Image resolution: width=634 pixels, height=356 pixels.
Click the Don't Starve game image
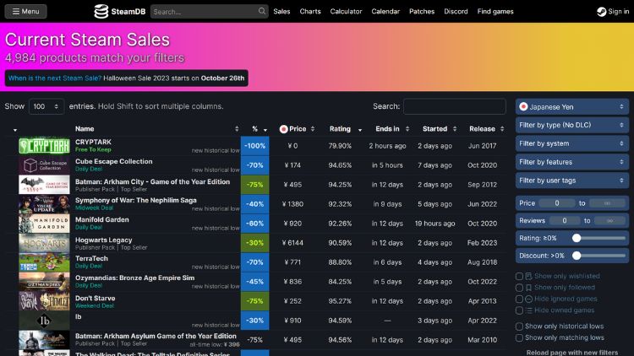pyautogui.click(x=44, y=301)
